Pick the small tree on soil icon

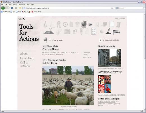pyautogui.click(x=108, y=31)
